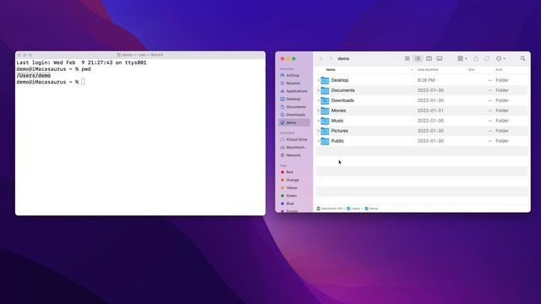Select the Downloads folder icon in list
Viewport: 541px width, 304px height.
(x=325, y=100)
